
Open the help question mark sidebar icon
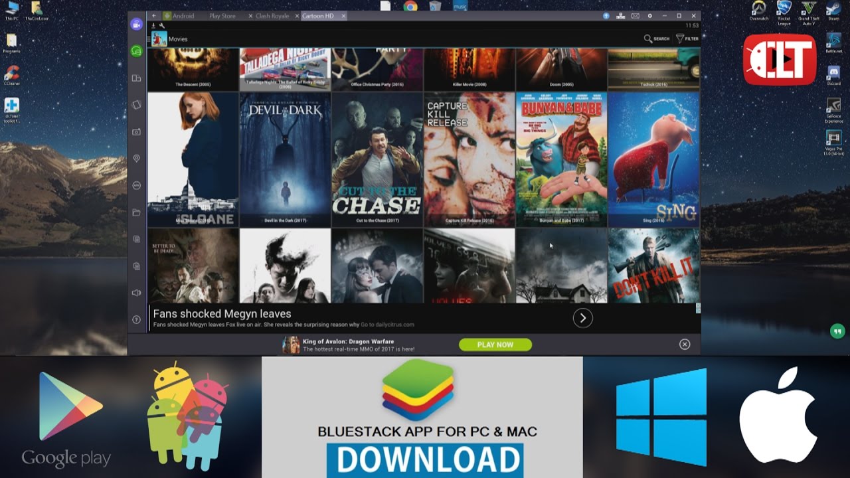[x=137, y=319]
